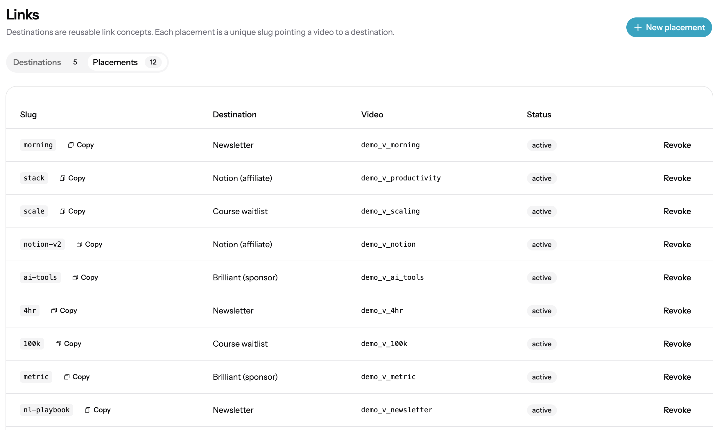Click demo_v_scaling video cell
Viewport: 717px width, 430px height.
coord(390,211)
